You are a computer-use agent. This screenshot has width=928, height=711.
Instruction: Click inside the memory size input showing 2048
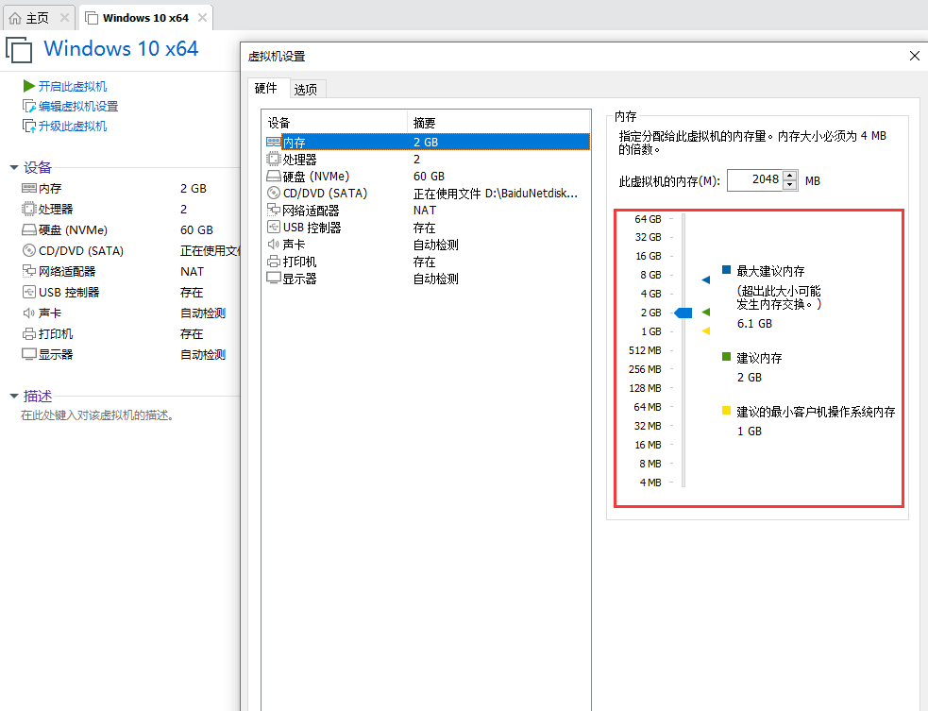(x=758, y=179)
